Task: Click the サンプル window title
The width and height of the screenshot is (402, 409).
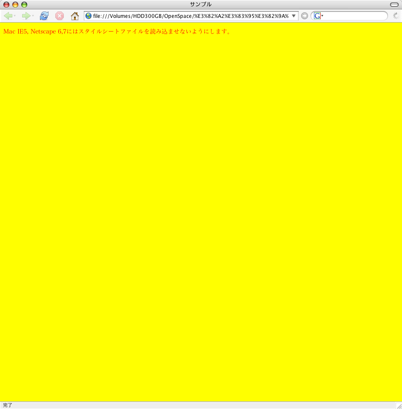Action: (201, 4)
